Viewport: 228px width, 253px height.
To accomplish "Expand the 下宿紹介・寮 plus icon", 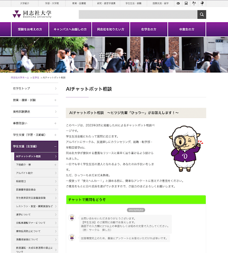I will click(x=55, y=165).
